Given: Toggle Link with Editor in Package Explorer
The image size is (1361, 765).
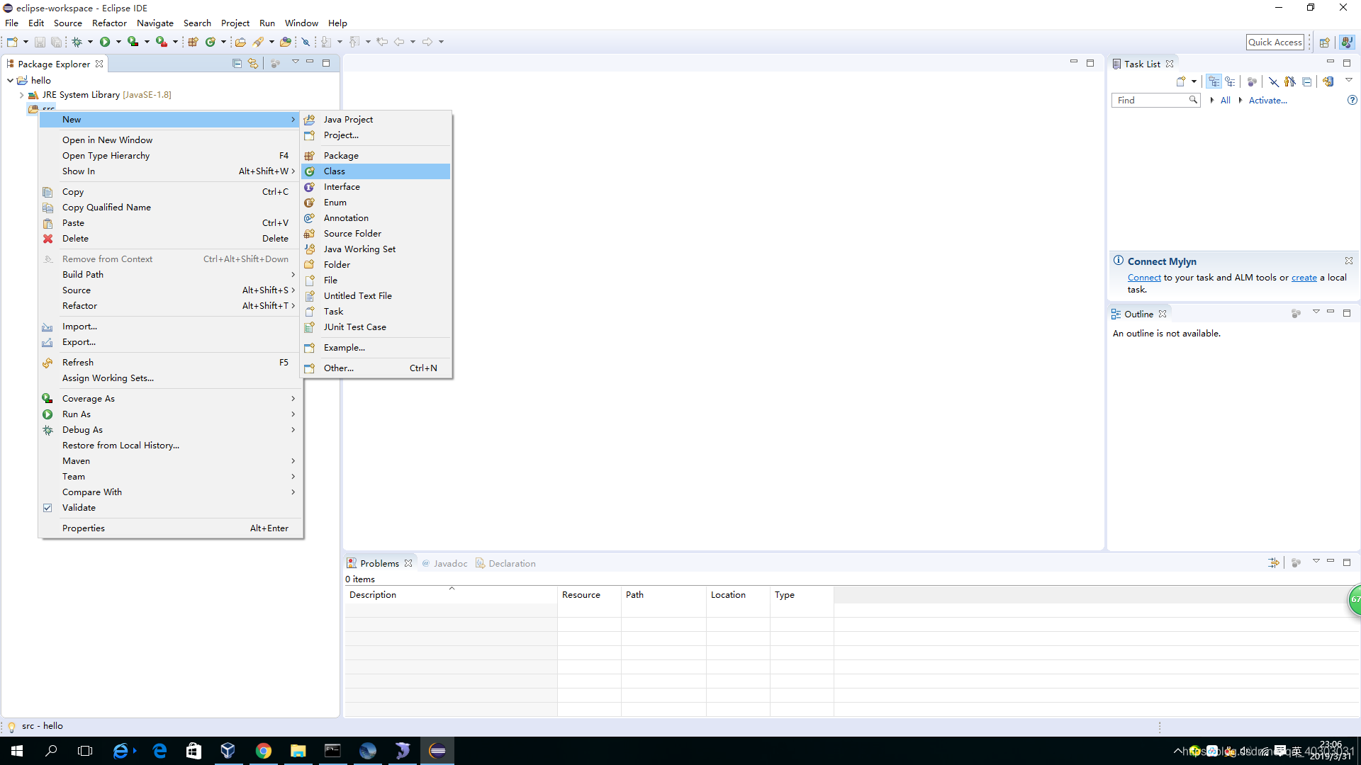Looking at the screenshot, I should pos(253,63).
